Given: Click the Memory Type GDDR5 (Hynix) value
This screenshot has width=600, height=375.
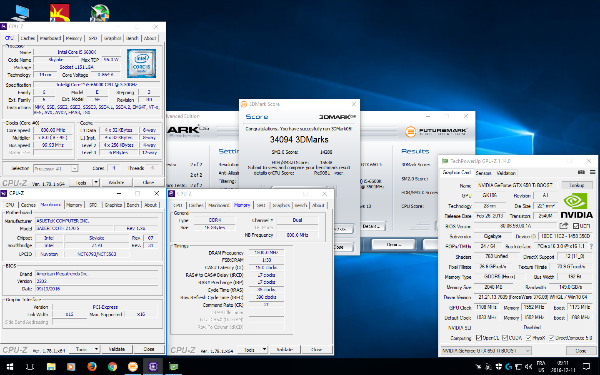Looking at the screenshot, I should 499,277.
